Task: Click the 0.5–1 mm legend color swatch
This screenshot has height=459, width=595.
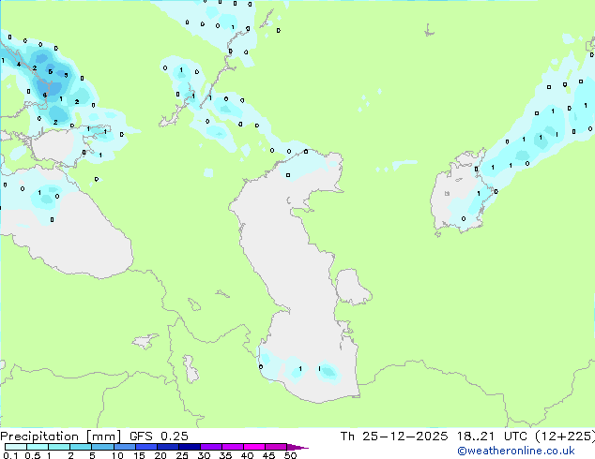Action: [x=38, y=447]
